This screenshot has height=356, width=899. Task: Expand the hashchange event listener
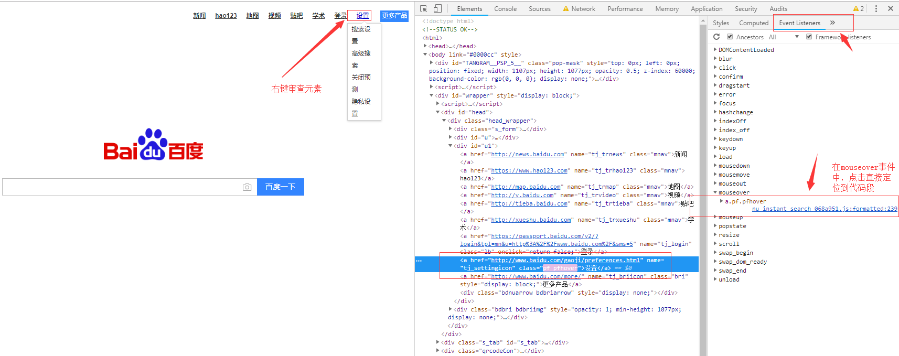(x=715, y=112)
